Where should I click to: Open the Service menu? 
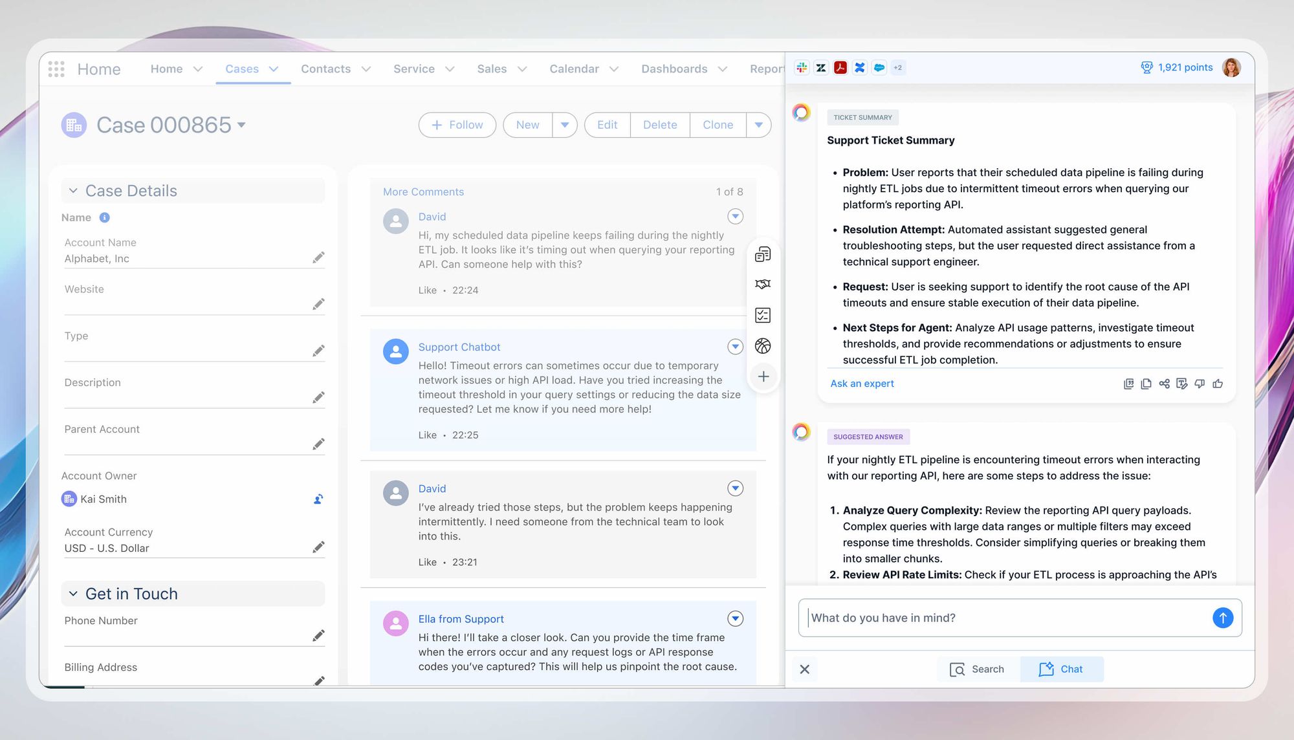[422, 69]
